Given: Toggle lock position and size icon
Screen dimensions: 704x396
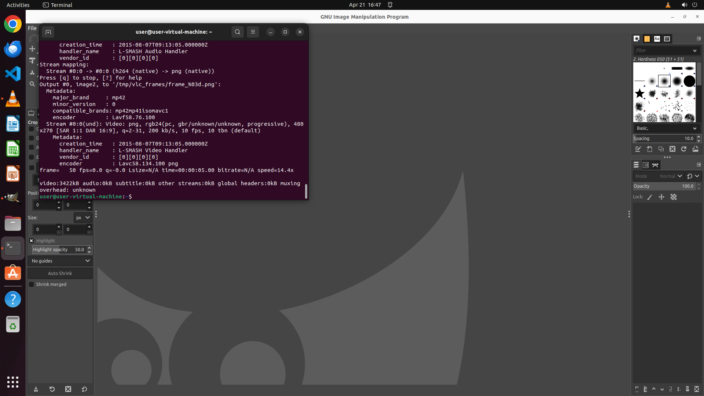Looking at the screenshot, I should pyautogui.click(x=661, y=197).
